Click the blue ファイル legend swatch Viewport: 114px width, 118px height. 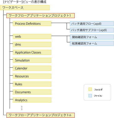(90, 96)
